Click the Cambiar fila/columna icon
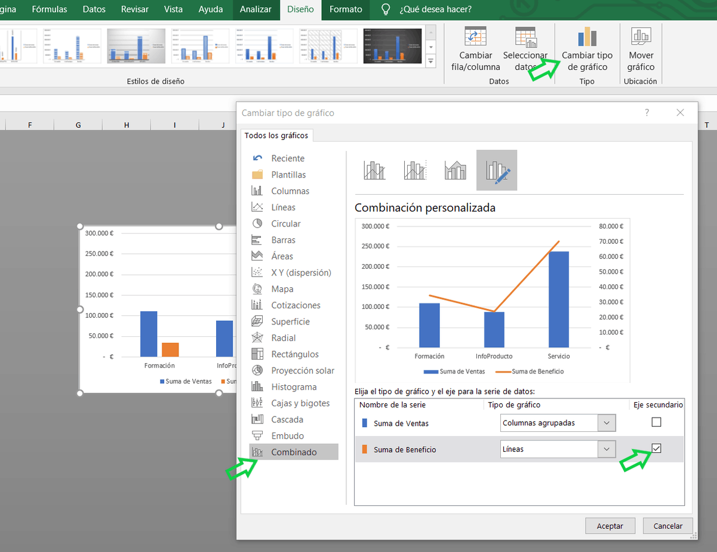The image size is (717, 552). pyautogui.click(x=475, y=37)
